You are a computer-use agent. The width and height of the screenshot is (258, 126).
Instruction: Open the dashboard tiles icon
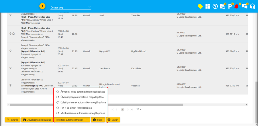(208, 6)
